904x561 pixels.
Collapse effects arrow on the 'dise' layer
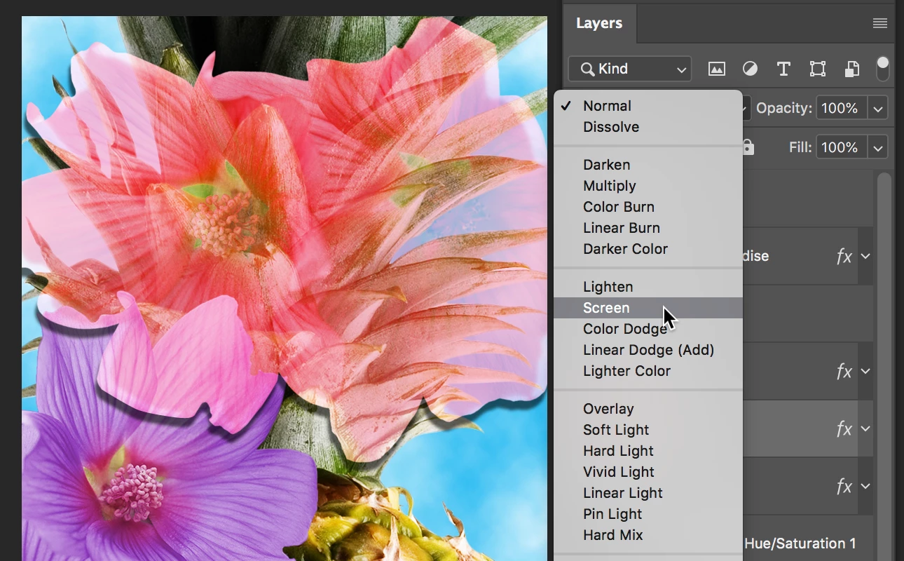[865, 256]
